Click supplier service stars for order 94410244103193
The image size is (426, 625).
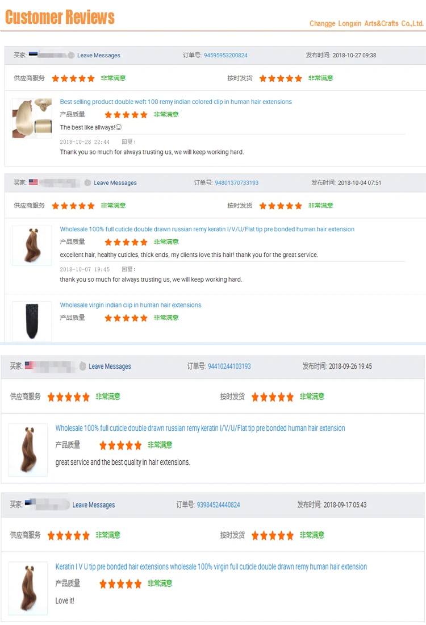(68, 397)
